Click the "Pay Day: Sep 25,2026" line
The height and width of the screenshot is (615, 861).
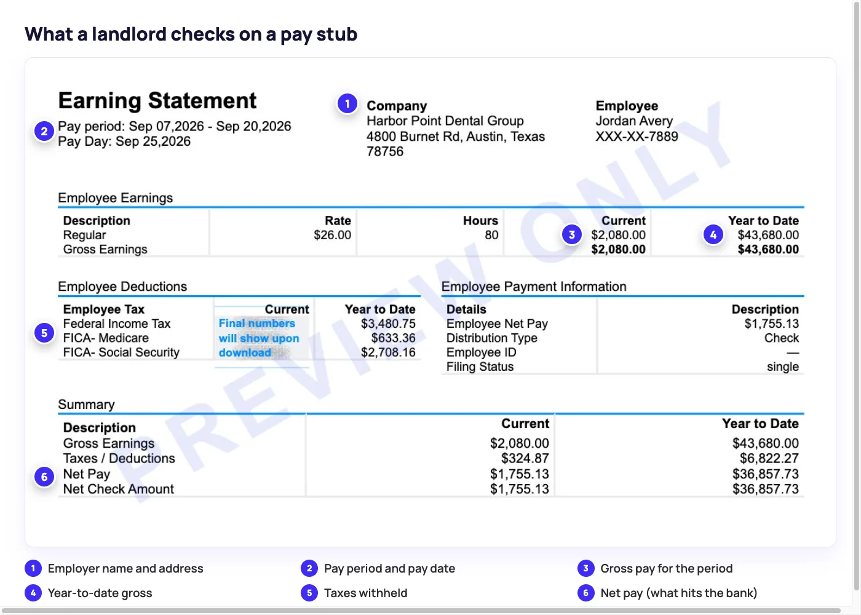click(124, 141)
